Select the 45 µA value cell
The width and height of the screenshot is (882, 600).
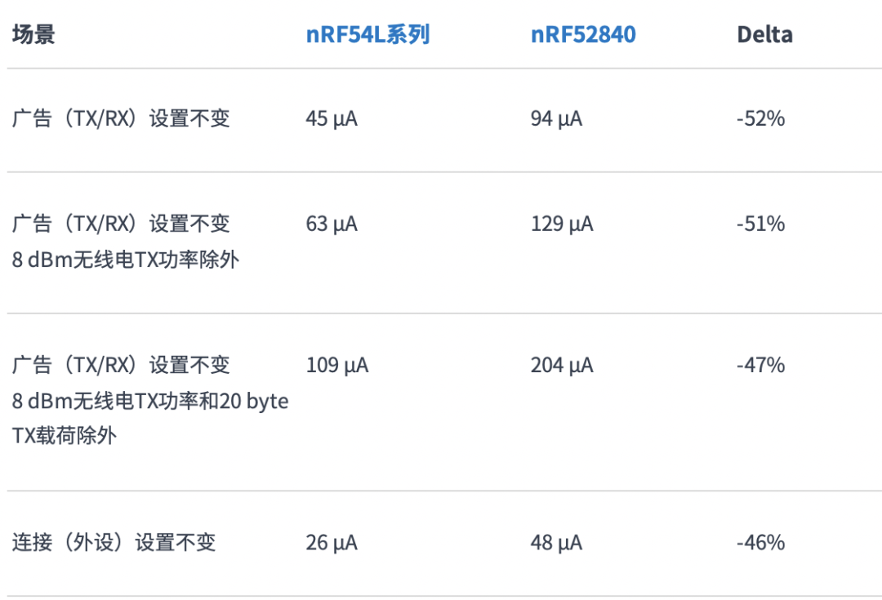332,119
